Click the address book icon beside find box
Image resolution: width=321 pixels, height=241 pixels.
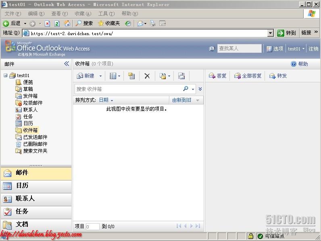[x=212, y=49]
